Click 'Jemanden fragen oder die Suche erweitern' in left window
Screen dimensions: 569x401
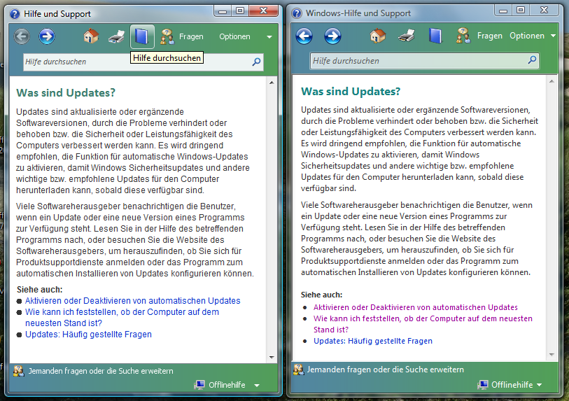coord(101,371)
